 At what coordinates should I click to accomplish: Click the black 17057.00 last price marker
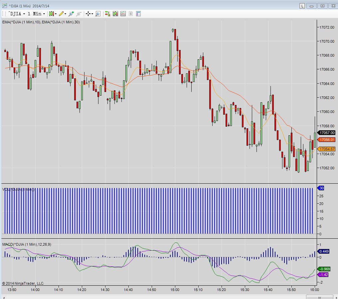tap(327, 133)
